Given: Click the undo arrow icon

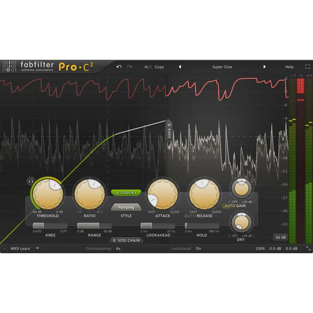Looking at the screenshot, I should coord(119,67).
